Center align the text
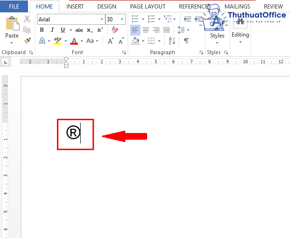Image resolution: width=290 pixels, height=238 pixels. click(x=146, y=30)
